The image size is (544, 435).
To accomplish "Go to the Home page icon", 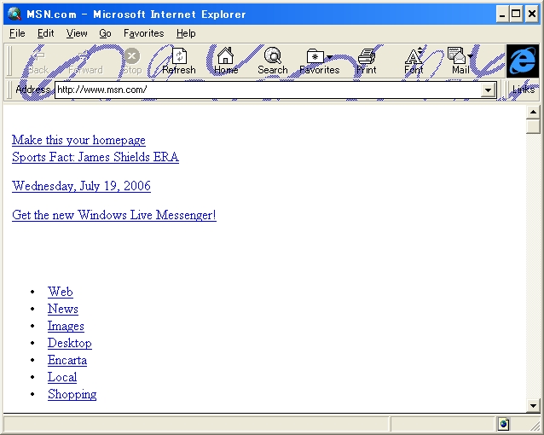I will pyautogui.click(x=225, y=61).
